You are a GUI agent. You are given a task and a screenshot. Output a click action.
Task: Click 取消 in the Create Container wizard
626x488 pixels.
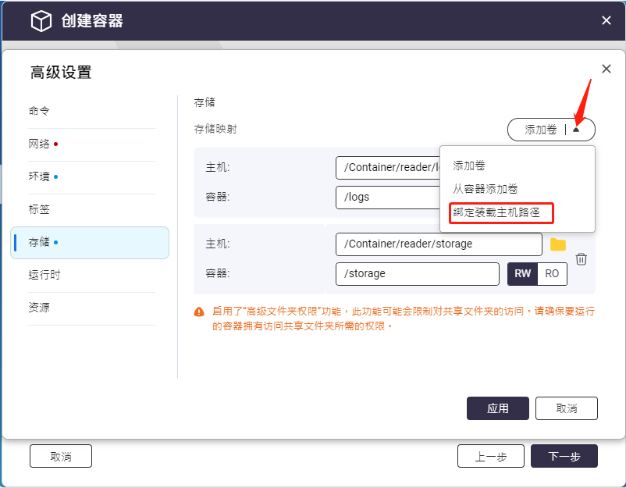61,456
